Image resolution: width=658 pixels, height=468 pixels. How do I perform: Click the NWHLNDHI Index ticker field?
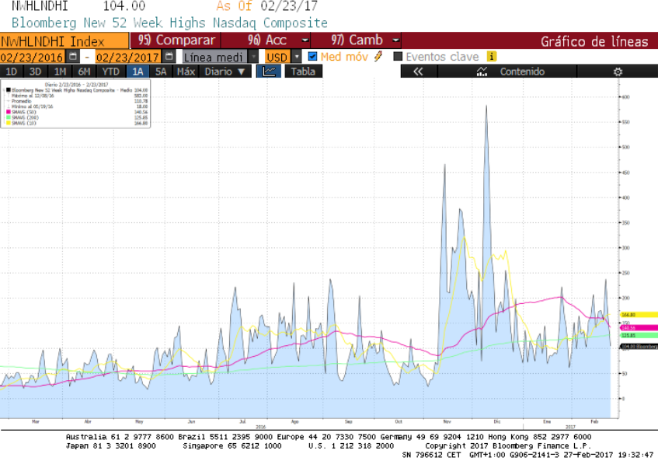64,40
